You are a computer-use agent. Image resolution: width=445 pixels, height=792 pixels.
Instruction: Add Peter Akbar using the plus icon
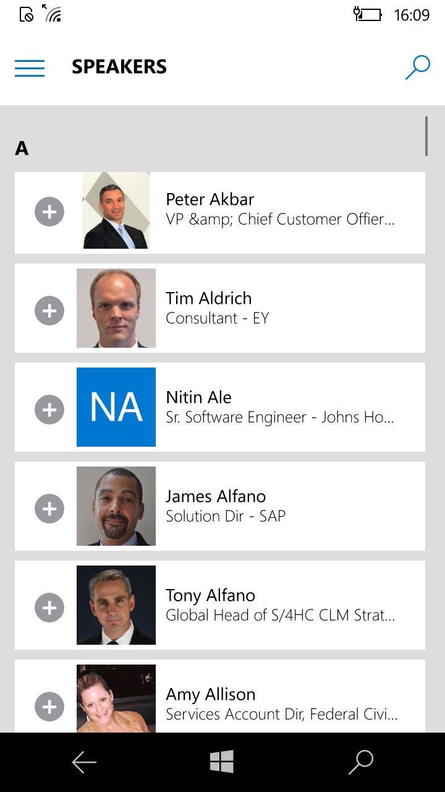(49, 212)
